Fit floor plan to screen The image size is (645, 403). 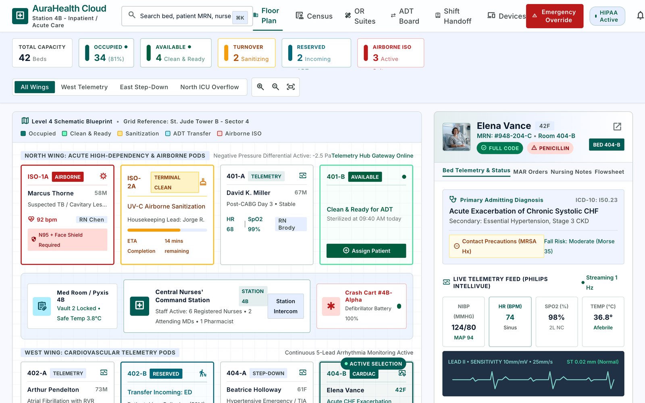pyautogui.click(x=291, y=87)
